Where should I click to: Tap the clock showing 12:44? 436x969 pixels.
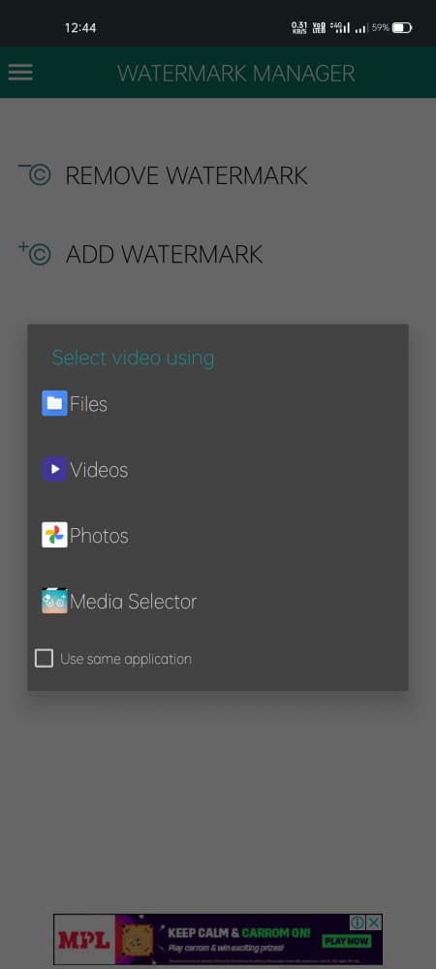(80, 28)
